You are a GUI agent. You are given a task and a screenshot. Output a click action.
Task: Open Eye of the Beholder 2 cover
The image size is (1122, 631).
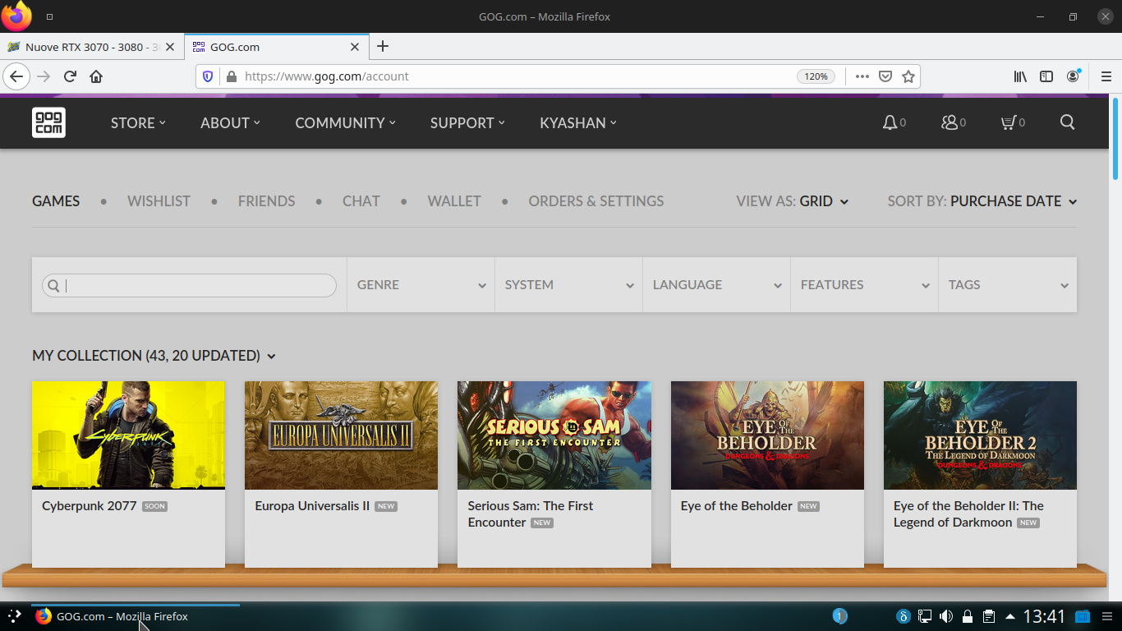pyautogui.click(x=980, y=435)
